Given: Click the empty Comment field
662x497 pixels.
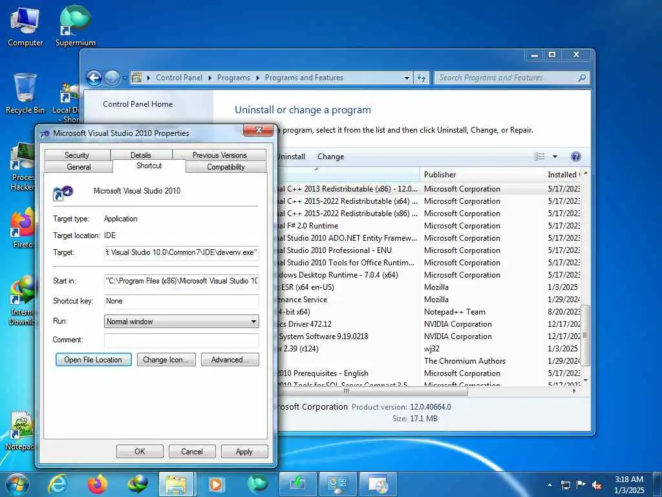Looking at the screenshot, I should [181, 340].
